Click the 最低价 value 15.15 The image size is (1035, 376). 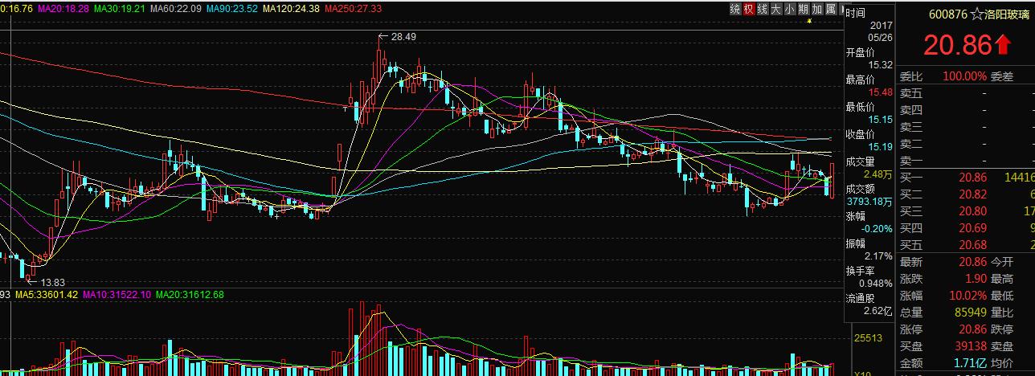pos(881,120)
